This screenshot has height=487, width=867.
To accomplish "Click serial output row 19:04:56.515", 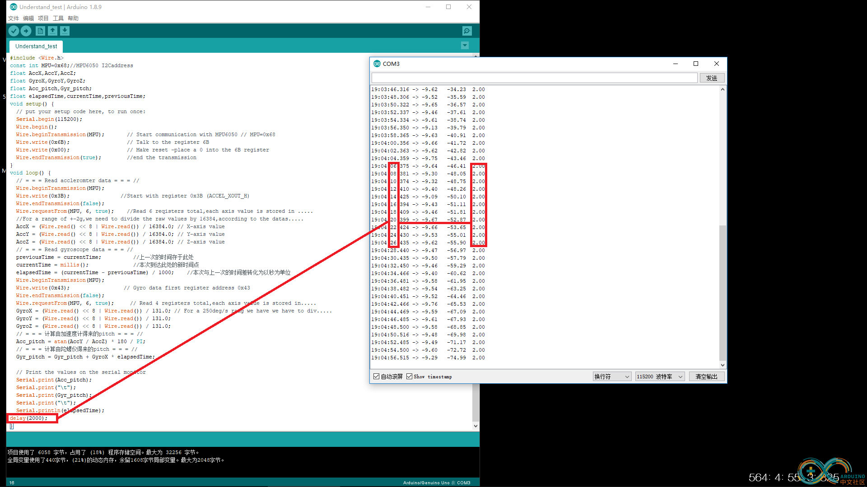I will coord(428,358).
